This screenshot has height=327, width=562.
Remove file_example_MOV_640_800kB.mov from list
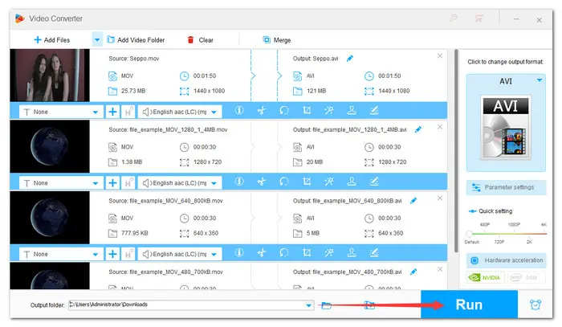click(440, 198)
